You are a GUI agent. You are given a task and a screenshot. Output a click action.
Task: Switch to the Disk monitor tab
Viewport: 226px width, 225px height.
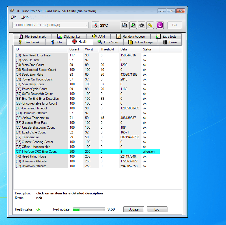pyautogui.click(x=69, y=36)
